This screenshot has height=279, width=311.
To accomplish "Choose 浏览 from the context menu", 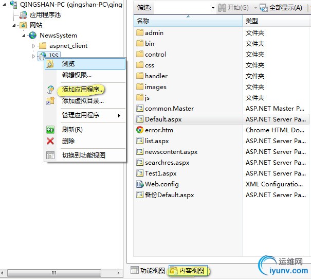I will [x=85, y=63].
